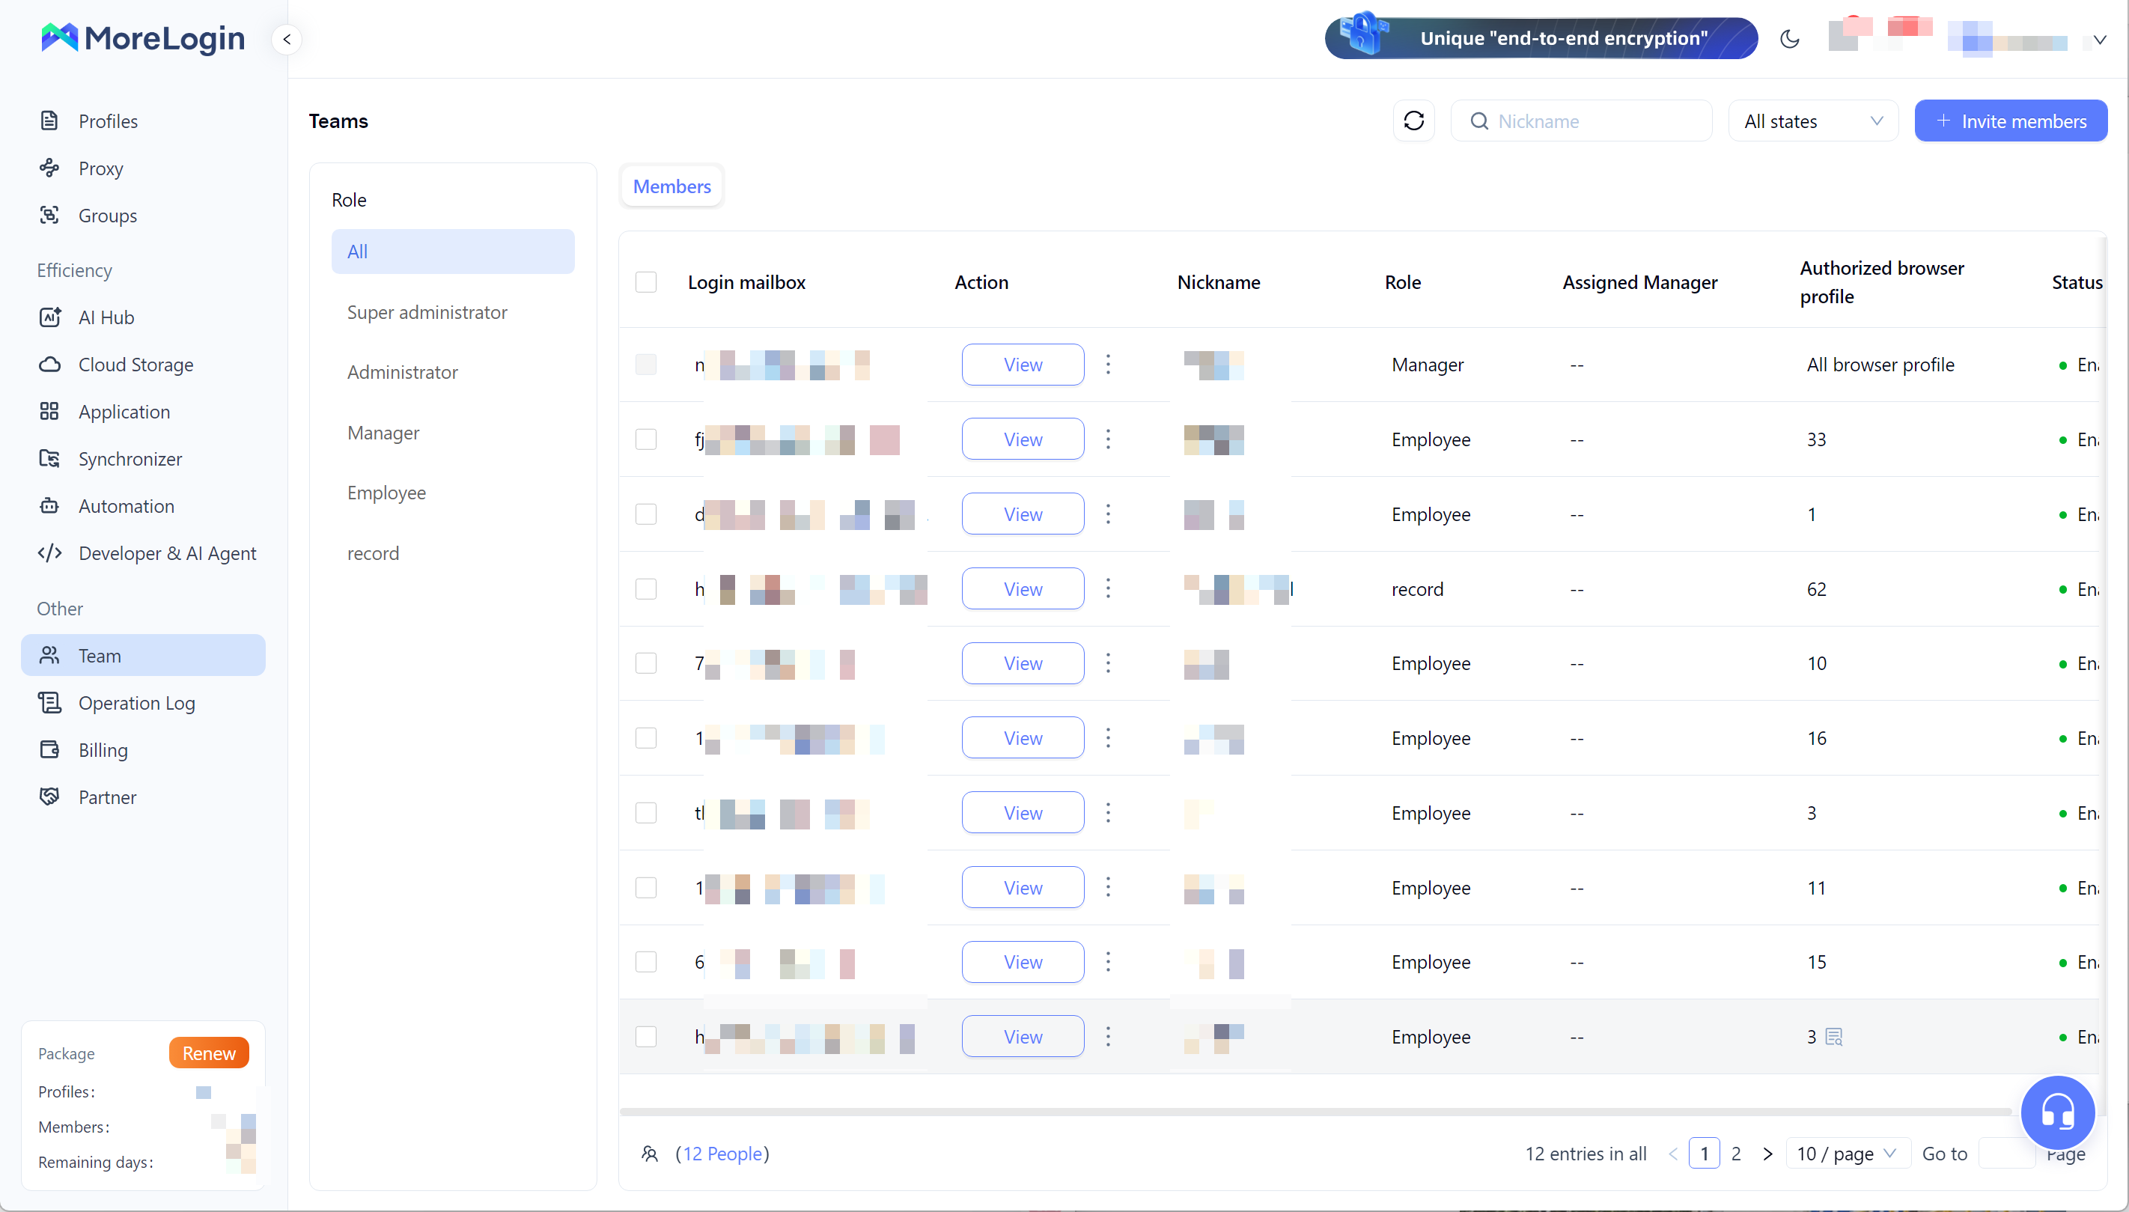Tick the checkbox for the record role member
This screenshot has height=1212, width=2129.
pyautogui.click(x=646, y=588)
